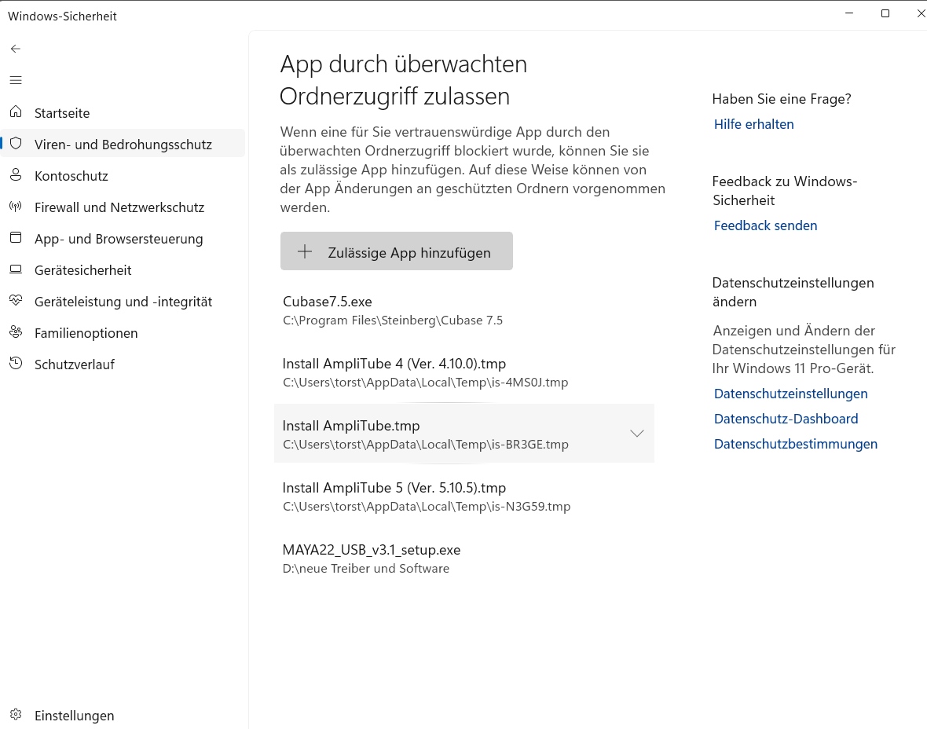Click the shield icon for Virenschutz
The width and height of the screenshot is (927, 729).
click(16, 143)
